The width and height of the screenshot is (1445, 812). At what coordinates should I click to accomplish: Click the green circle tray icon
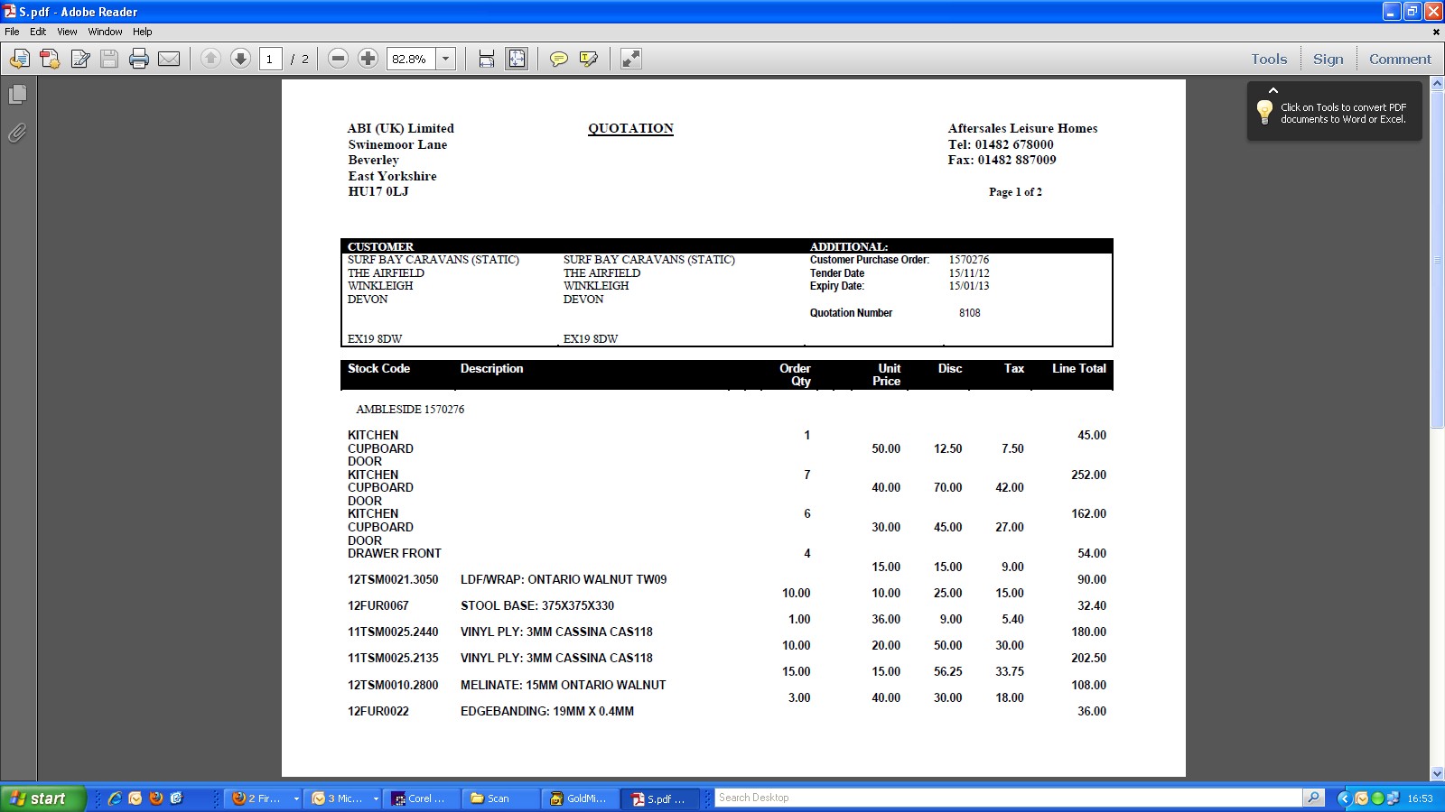(1377, 798)
